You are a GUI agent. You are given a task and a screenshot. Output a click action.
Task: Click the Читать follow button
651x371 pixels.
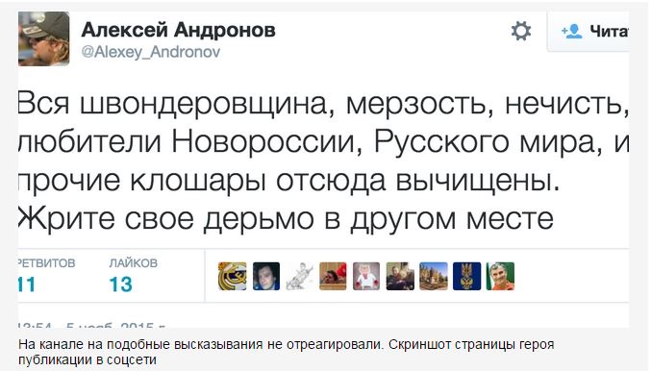click(588, 32)
